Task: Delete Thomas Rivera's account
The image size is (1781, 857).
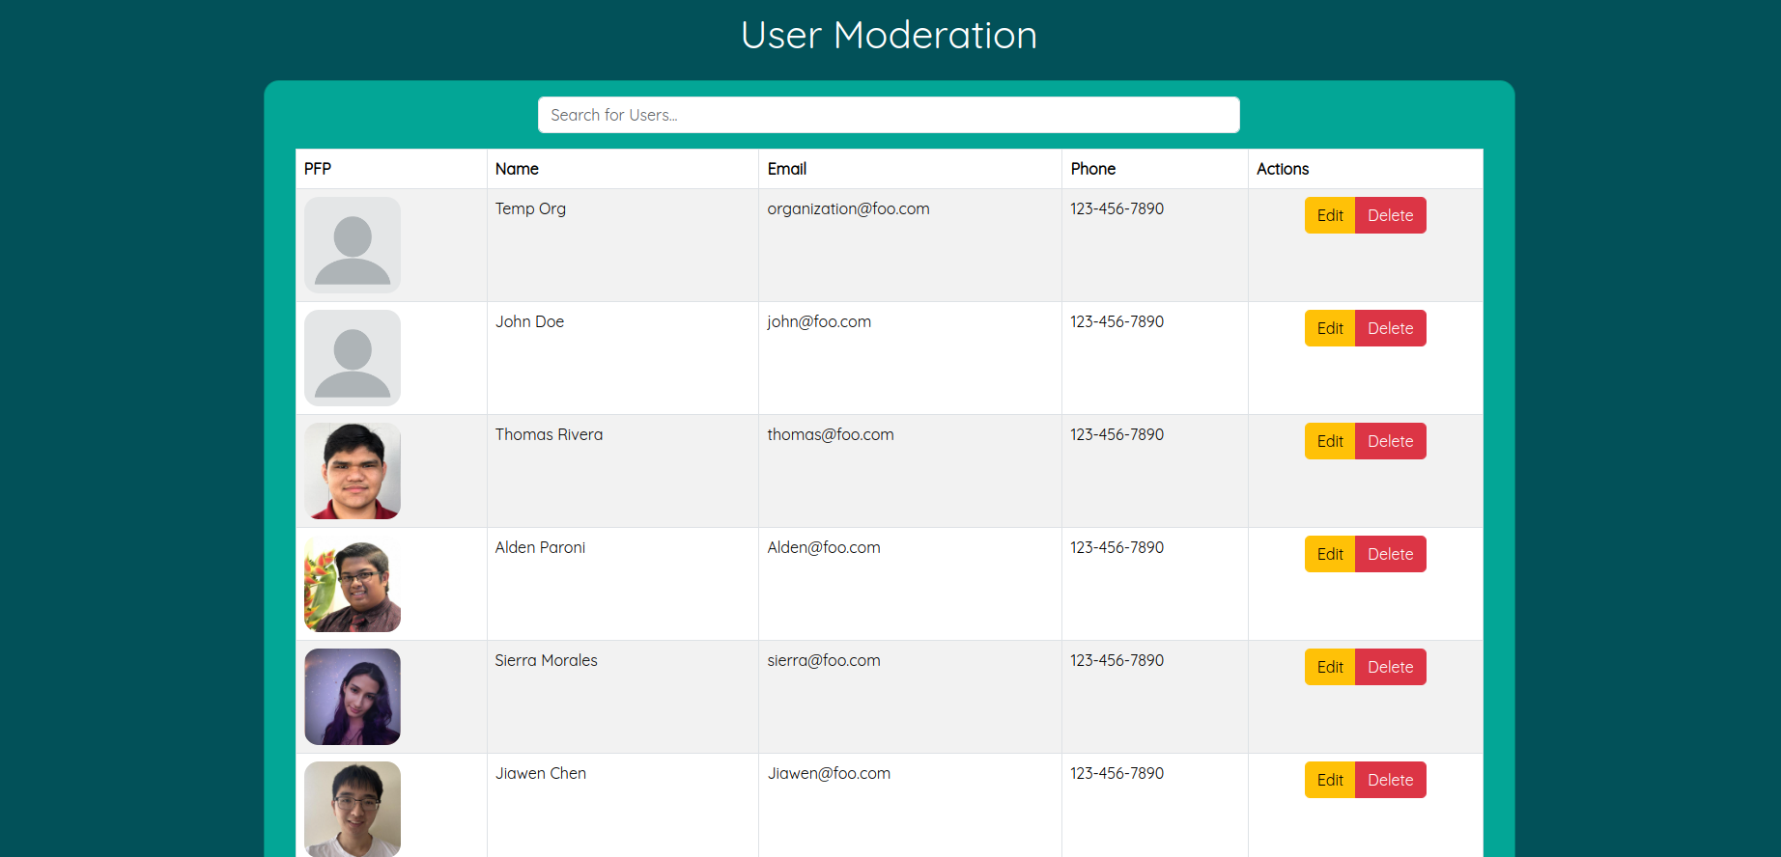Action: (x=1390, y=441)
